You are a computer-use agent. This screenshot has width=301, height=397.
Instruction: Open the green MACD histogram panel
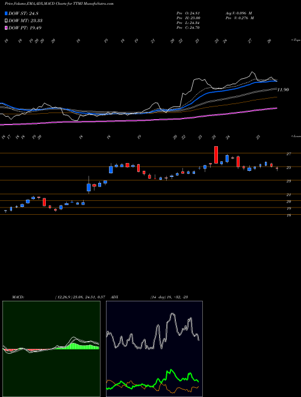coord(51,349)
